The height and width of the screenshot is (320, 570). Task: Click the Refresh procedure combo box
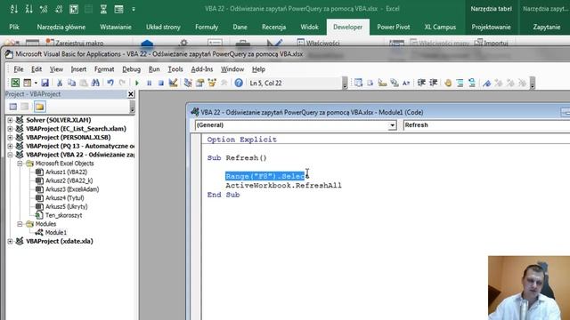point(486,125)
